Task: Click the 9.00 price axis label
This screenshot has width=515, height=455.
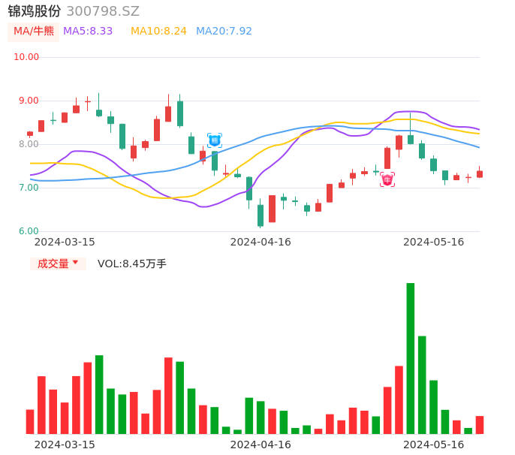Action: 29,101
